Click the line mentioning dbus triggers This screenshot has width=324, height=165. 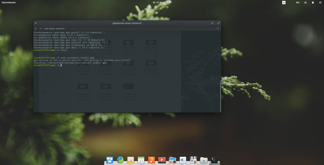[70, 48]
